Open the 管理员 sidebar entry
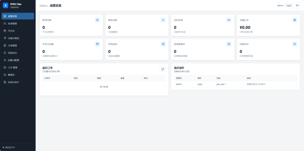304x151 pixels. tap(18, 75)
